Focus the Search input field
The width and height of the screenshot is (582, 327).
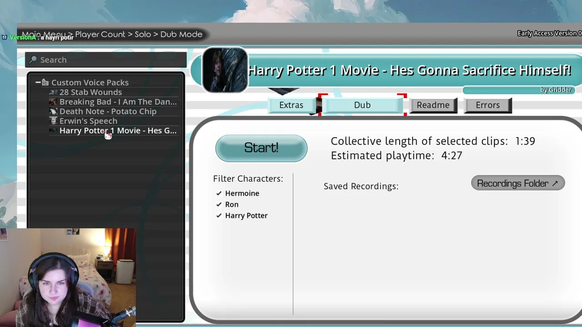pos(106,60)
